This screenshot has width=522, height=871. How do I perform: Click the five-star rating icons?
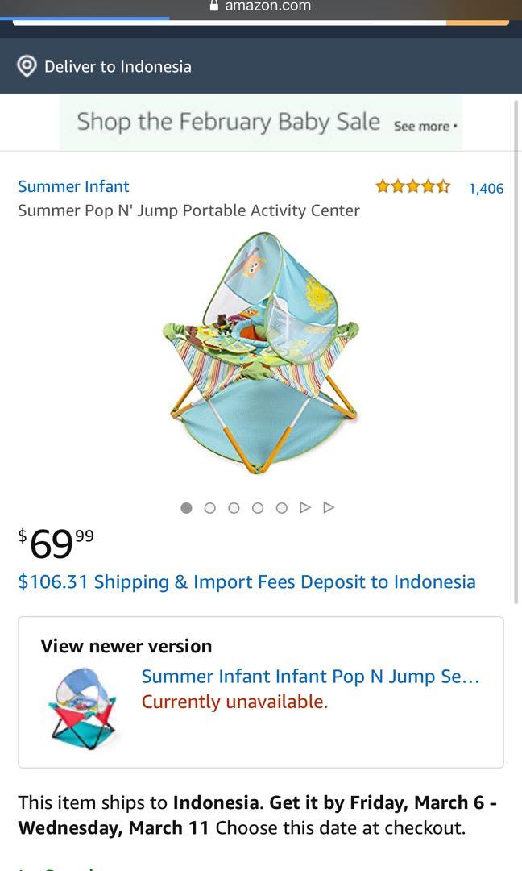[x=412, y=187]
